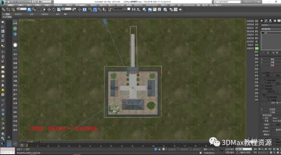Click the Go to Start playback button

255,149
